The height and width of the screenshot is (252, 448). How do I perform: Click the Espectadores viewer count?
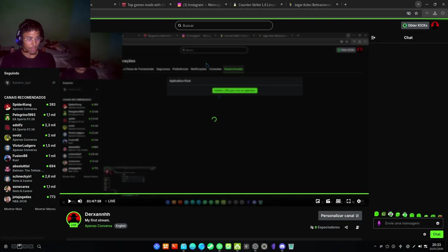click(x=325, y=227)
